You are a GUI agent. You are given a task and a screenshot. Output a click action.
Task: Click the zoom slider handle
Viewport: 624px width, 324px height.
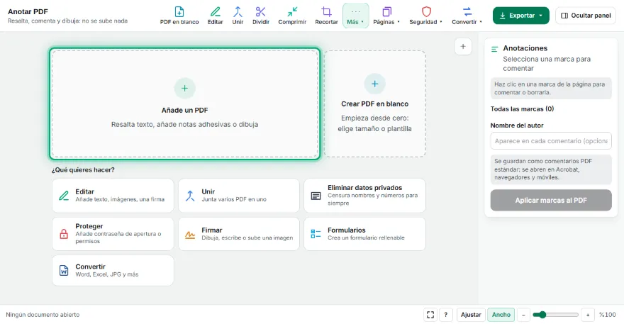(x=542, y=315)
